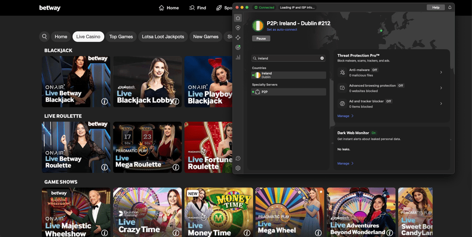
Task: Open the VPN settings gear icon
Action: coord(238,168)
